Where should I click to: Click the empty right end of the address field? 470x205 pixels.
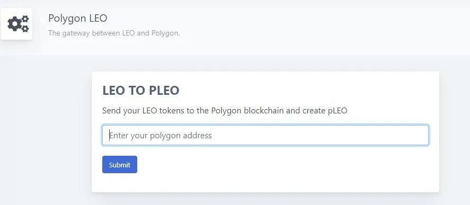(x=389, y=136)
